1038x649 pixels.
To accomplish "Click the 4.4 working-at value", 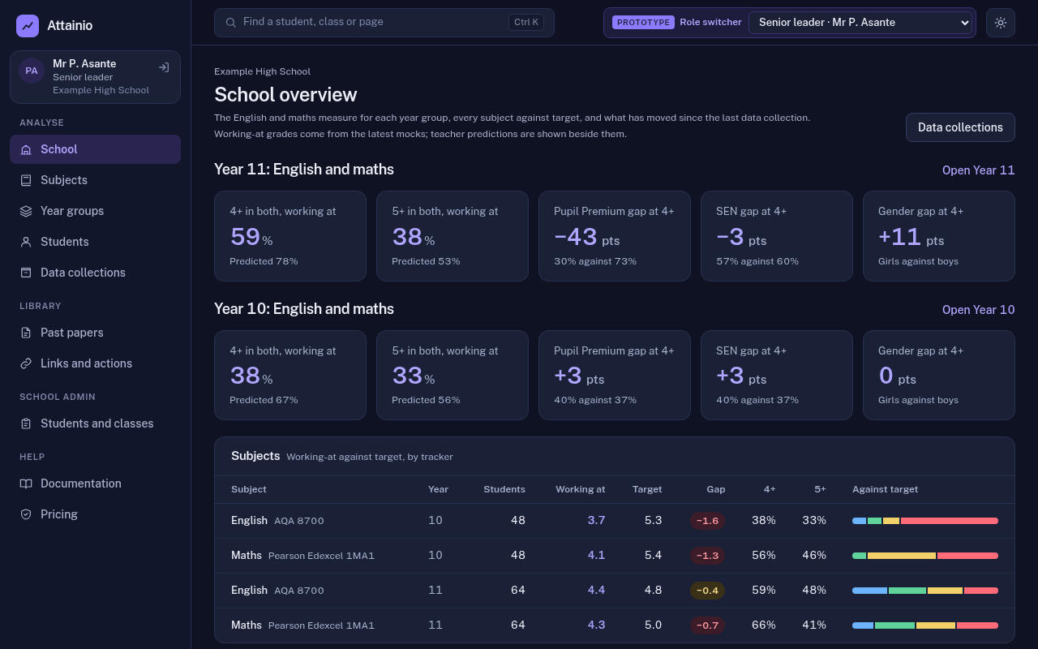I will 596,591.
